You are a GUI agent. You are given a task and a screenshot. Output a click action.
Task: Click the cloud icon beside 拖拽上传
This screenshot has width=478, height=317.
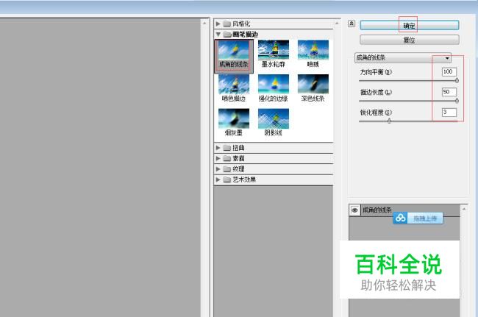tap(400, 218)
